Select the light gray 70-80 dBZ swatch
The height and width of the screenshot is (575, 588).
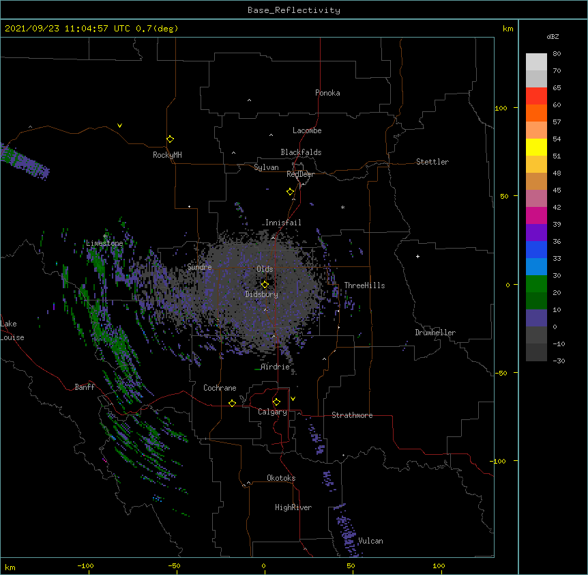point(536,62)
